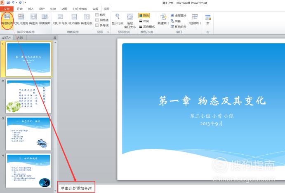
Task: Enable the Guides checkbox (参考线)
Action: point(97,25)
